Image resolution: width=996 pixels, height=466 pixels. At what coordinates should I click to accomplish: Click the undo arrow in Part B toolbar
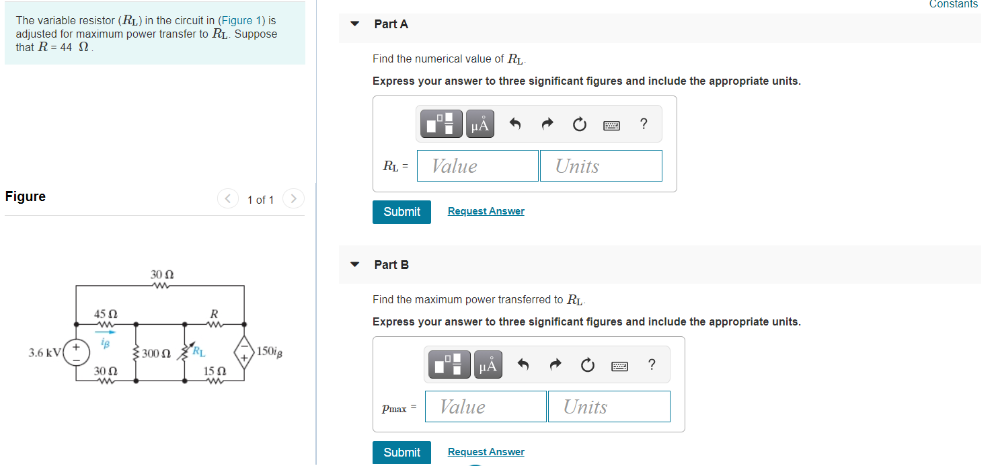pyautogui.click(x=523, y=364)
